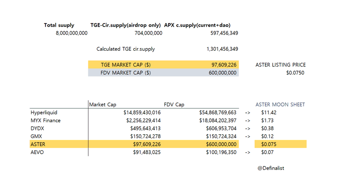
Task: Click AEVO FDV $100,196,350
Action: pyautogui.click(x=221, y=152)
